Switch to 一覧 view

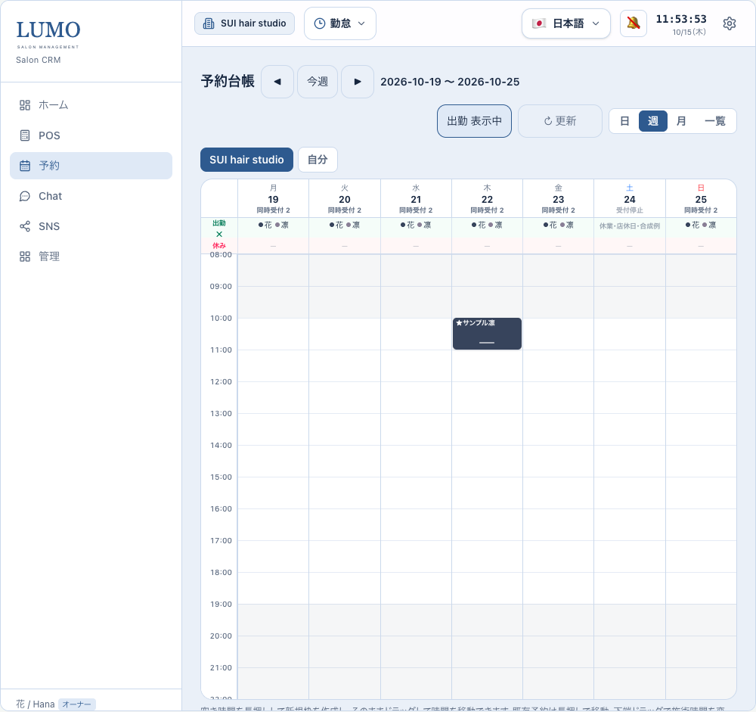715,121
